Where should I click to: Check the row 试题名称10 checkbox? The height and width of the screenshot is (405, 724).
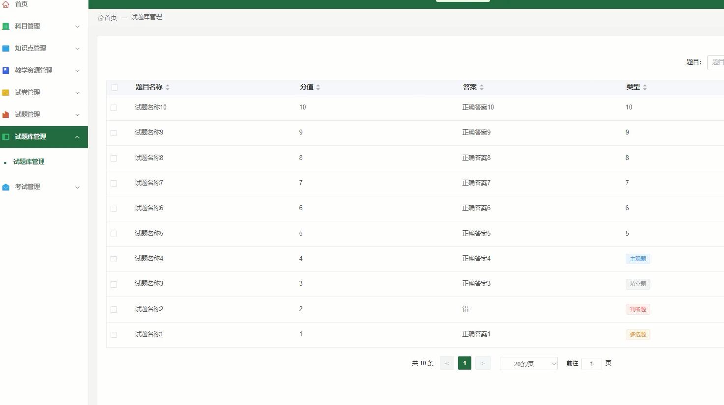click(114, 108)
